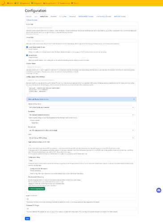Switch to the Network tab
This screenshot has height=223, width=163.
tap(54, 17)
